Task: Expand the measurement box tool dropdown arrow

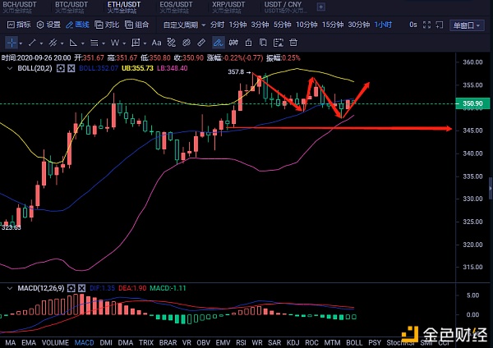Action: pyautogui.click(x=145, y=43)
